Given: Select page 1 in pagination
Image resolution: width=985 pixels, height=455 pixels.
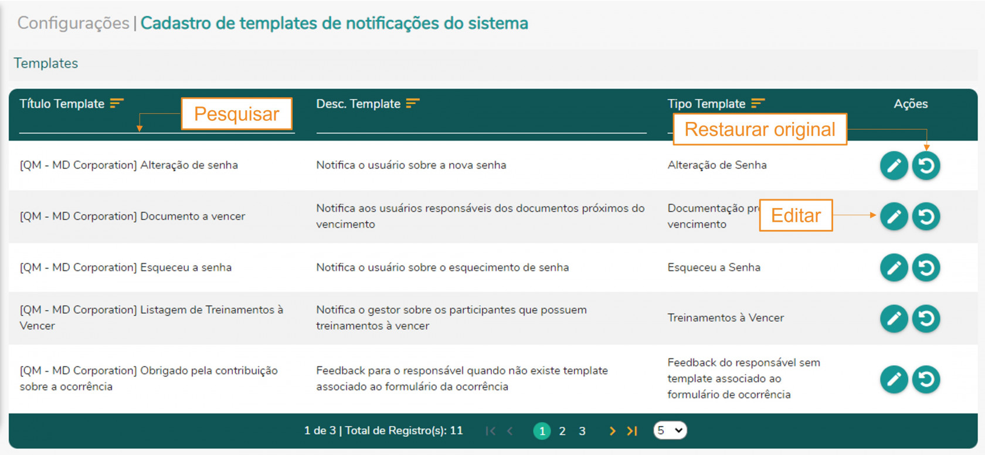Looking at the screenshot, I should click(x=542, y=431).
